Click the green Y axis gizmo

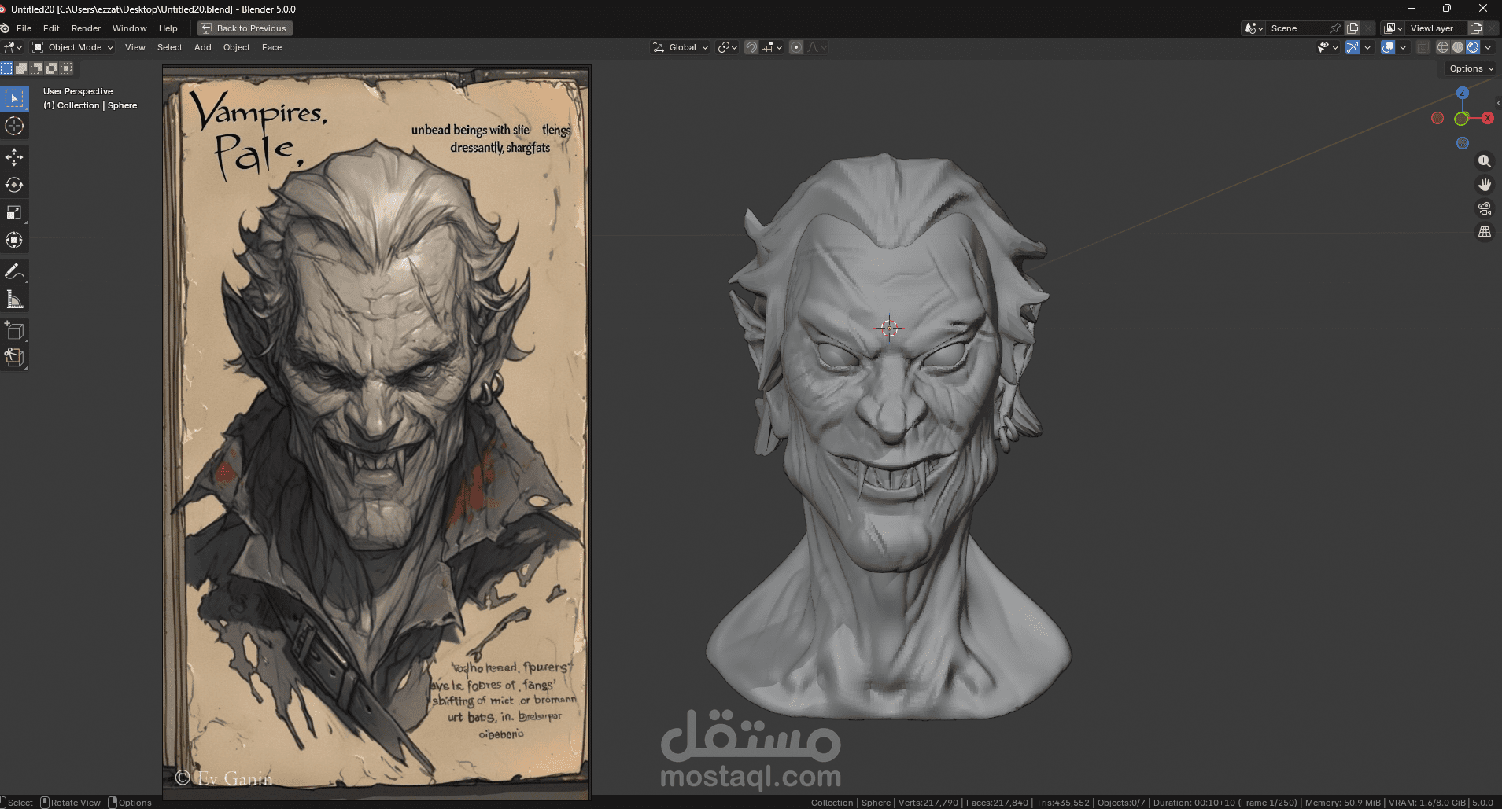1461,119
